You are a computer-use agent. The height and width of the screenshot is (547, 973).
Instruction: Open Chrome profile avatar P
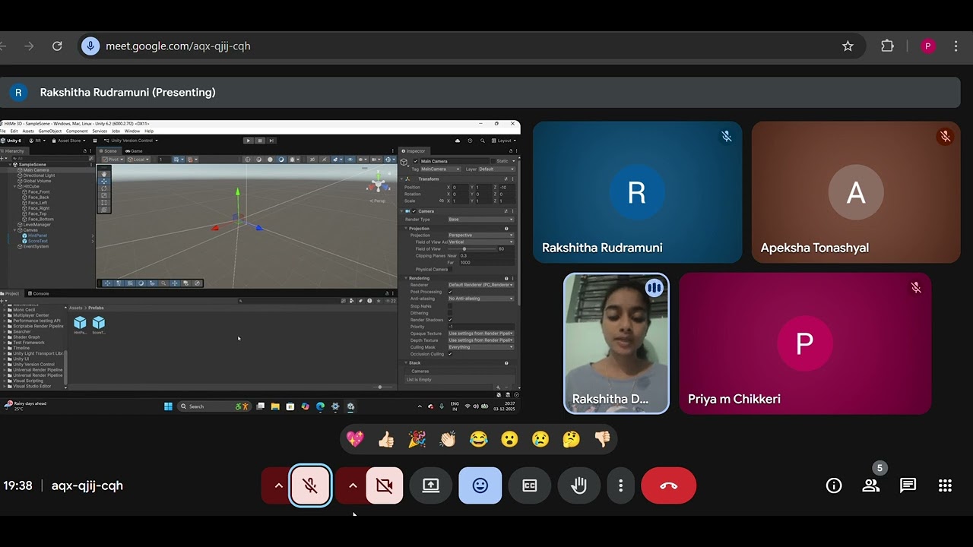[x=927, y=46]
